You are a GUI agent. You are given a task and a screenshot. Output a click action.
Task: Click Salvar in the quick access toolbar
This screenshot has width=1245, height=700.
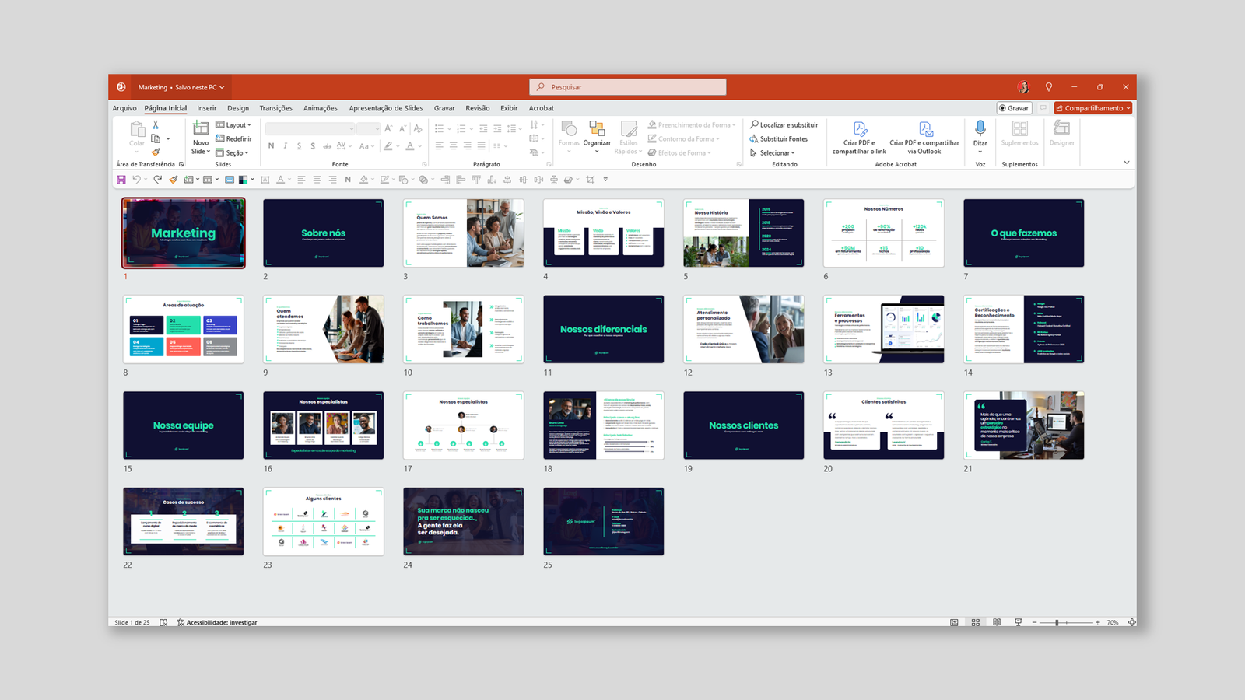click(x=121, y=180)
